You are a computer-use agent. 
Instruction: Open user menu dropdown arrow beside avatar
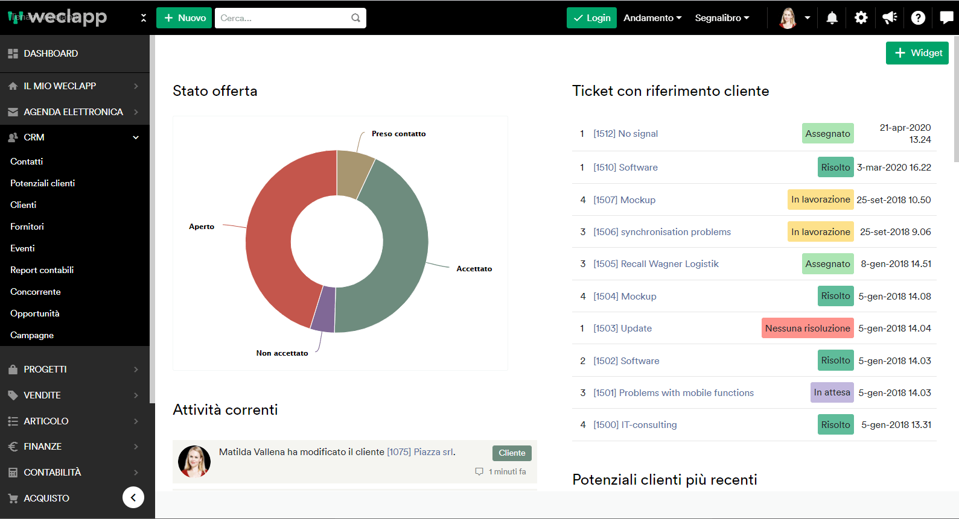click(x=808, y=18)
